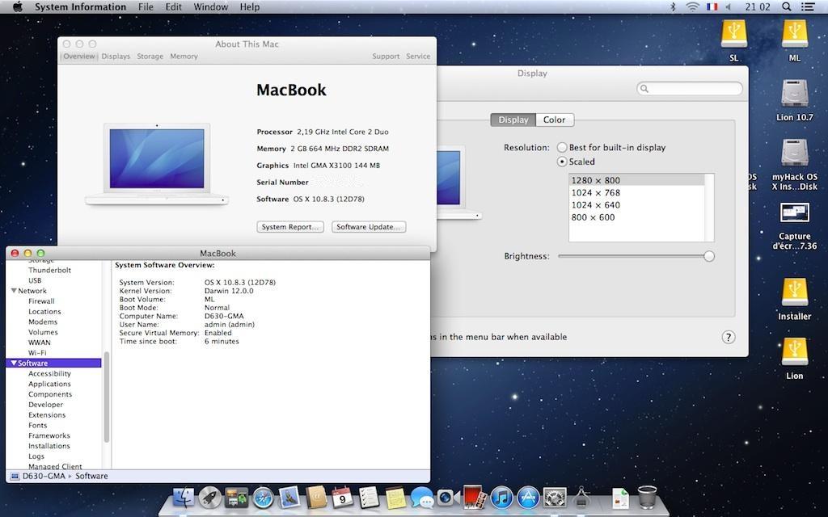Switch to Memory tab in About This Mac
This screenshot has height=517, width=828.
click(184, 56)
